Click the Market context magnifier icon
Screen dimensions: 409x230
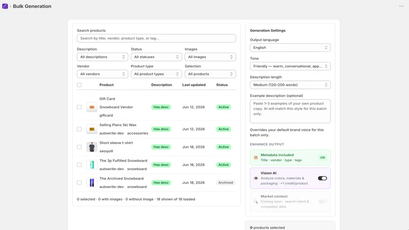(x=256, y=201)
